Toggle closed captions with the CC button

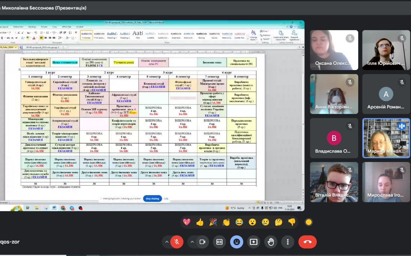pyautogui.click(x=219, y=242)
